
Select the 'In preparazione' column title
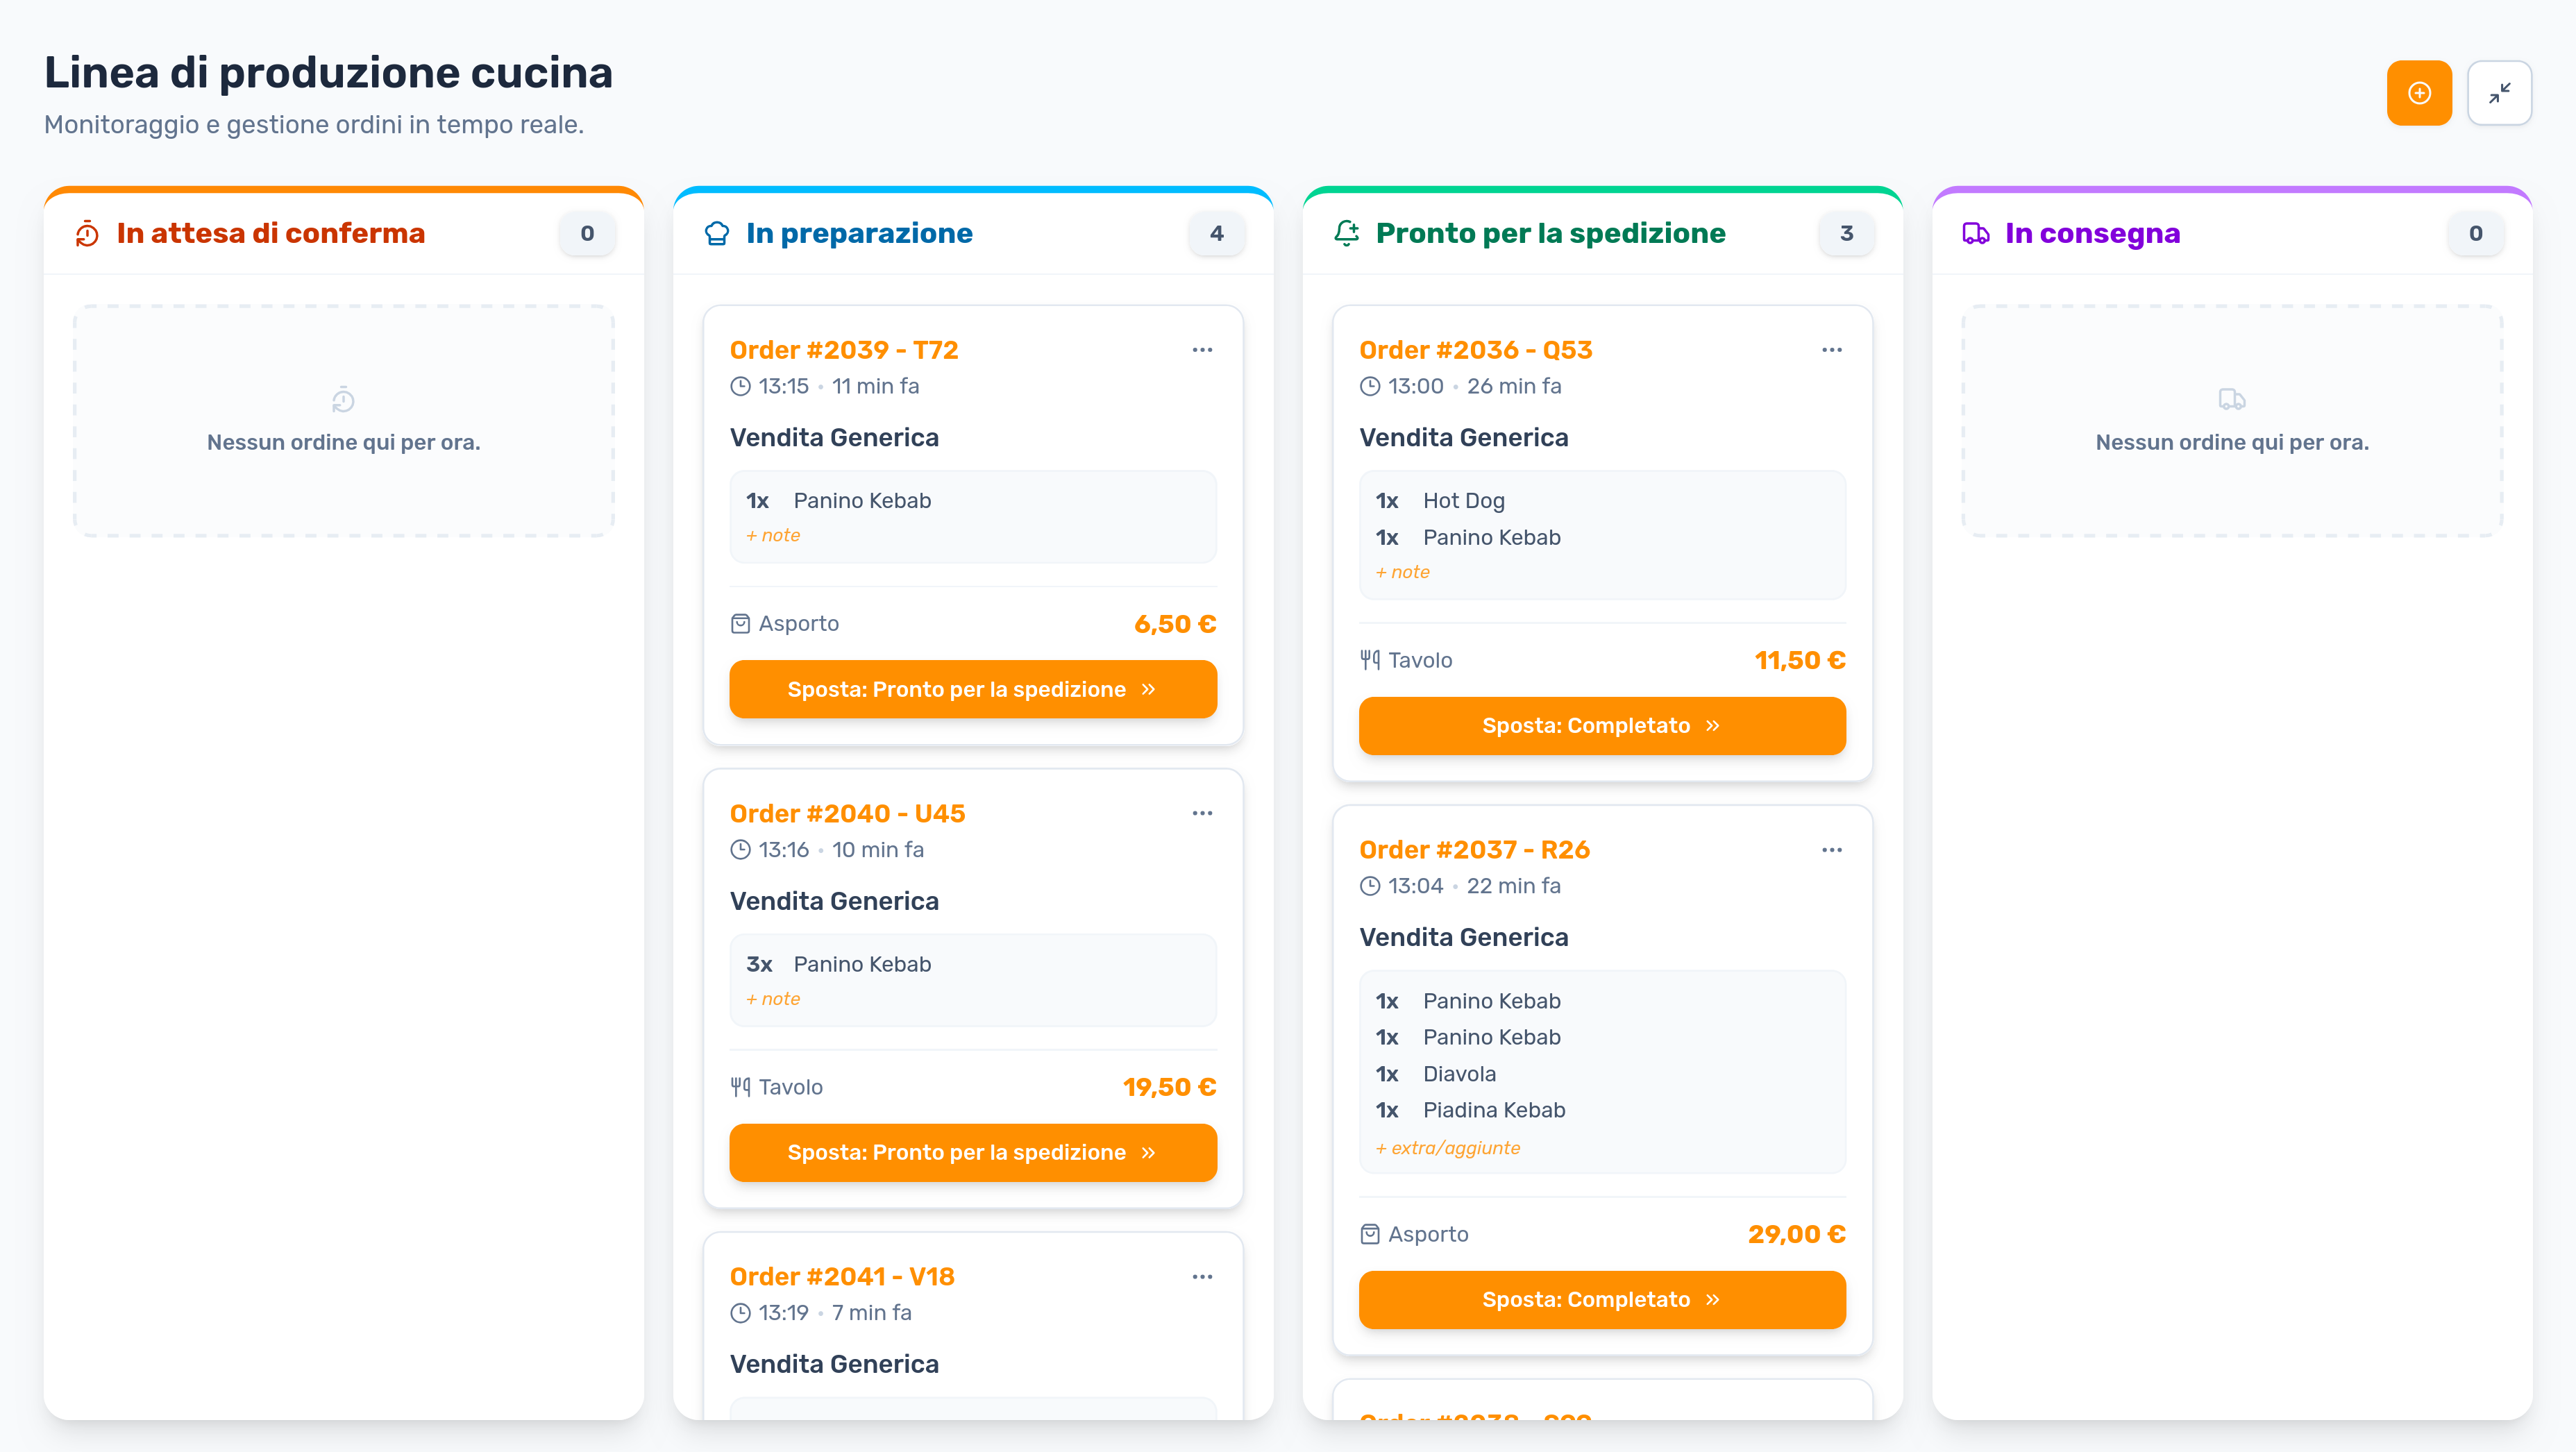[859, 233]
